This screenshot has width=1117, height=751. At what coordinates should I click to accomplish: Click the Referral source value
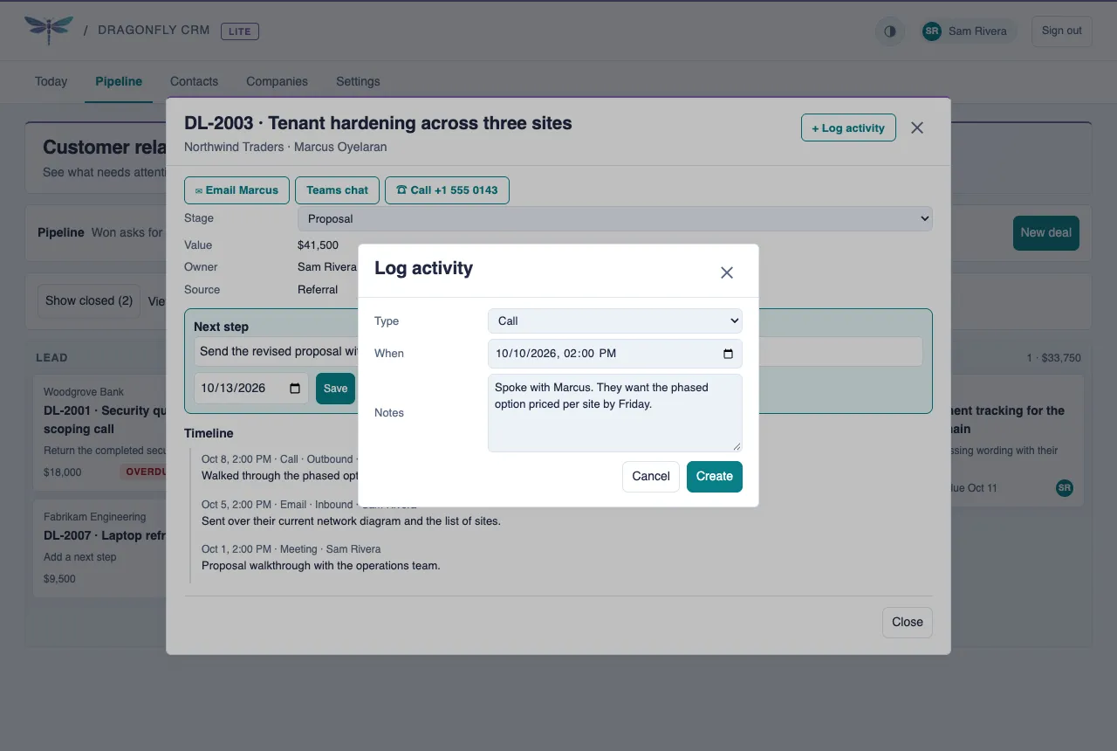(318, 290)
